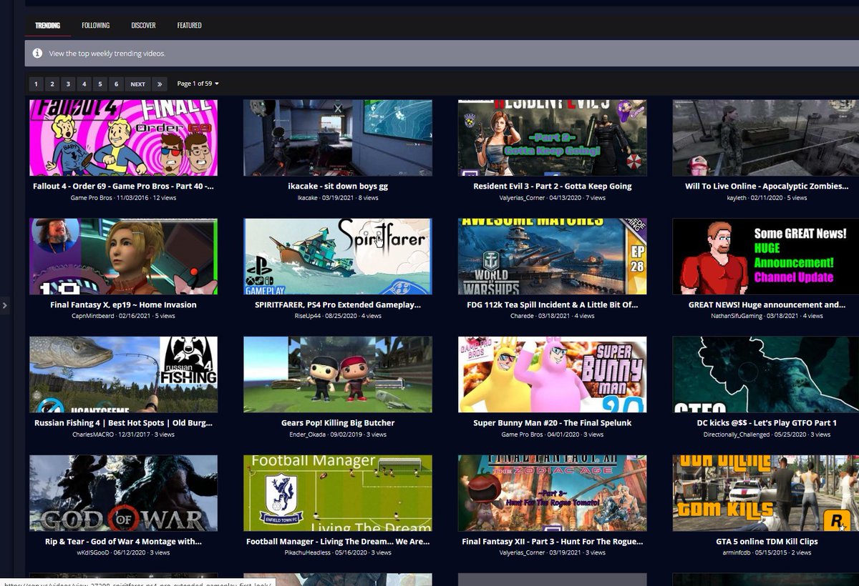This screenshot has width=859, height=586.
Task: Click title 'Final Fantasy XII - Part 3 - Hunt For The Rogue'
Action: pyautogui.click(x=553, y=542)
